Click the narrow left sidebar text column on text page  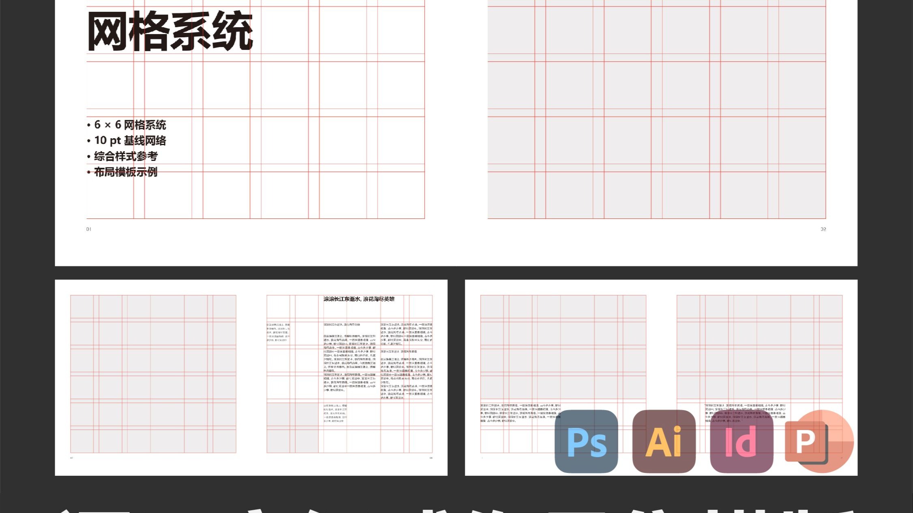pyautogui.click(x=278, y=332)
